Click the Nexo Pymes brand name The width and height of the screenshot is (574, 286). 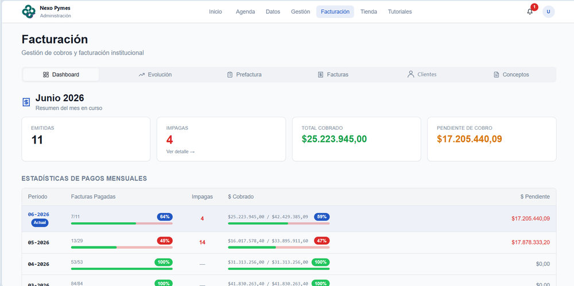pyautogui.click(x=55, y=8)
